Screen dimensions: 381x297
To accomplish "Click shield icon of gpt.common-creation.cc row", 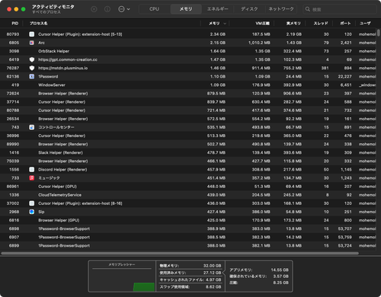I will point(32,59).
